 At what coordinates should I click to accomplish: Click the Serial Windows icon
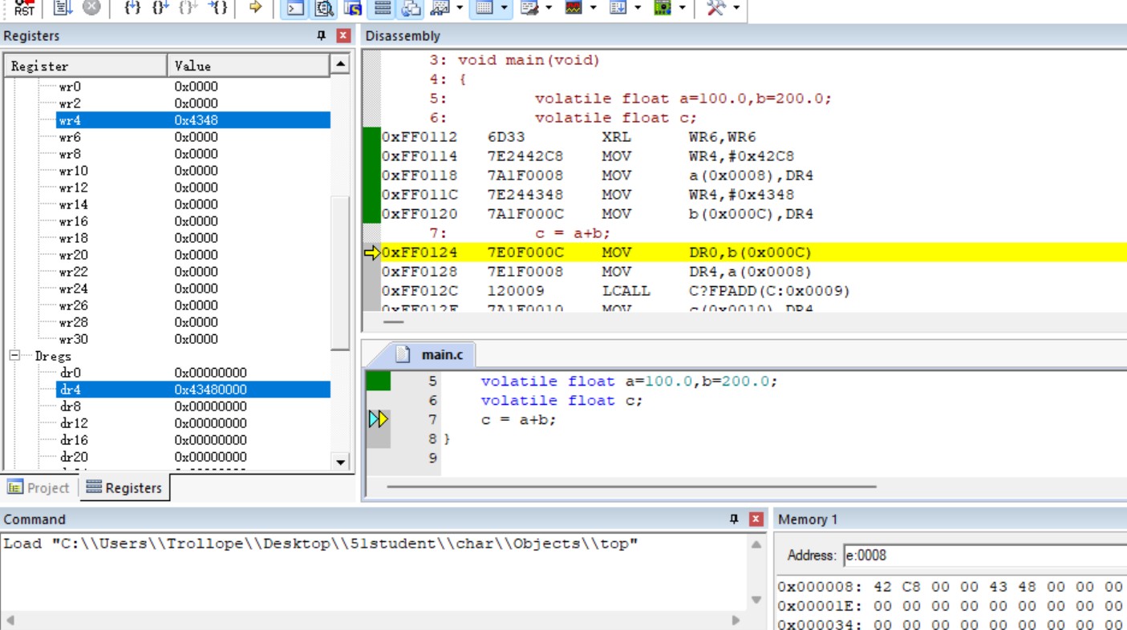529,8
